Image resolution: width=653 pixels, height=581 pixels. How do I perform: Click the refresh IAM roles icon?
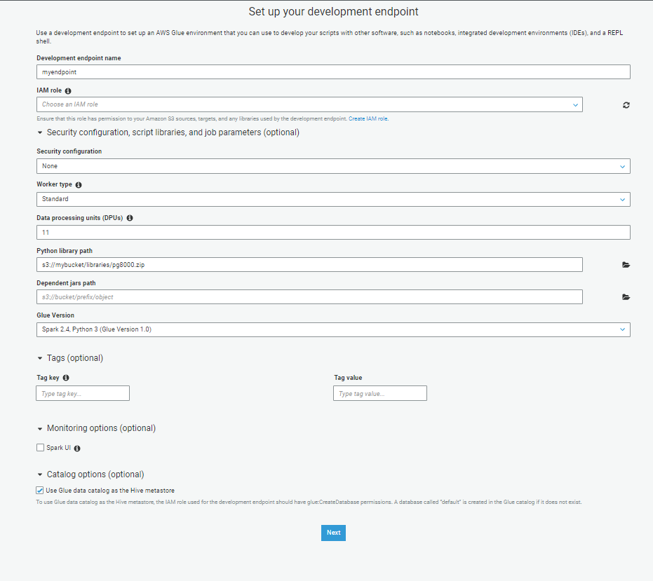pyautogui.click(x=626, y=105)
